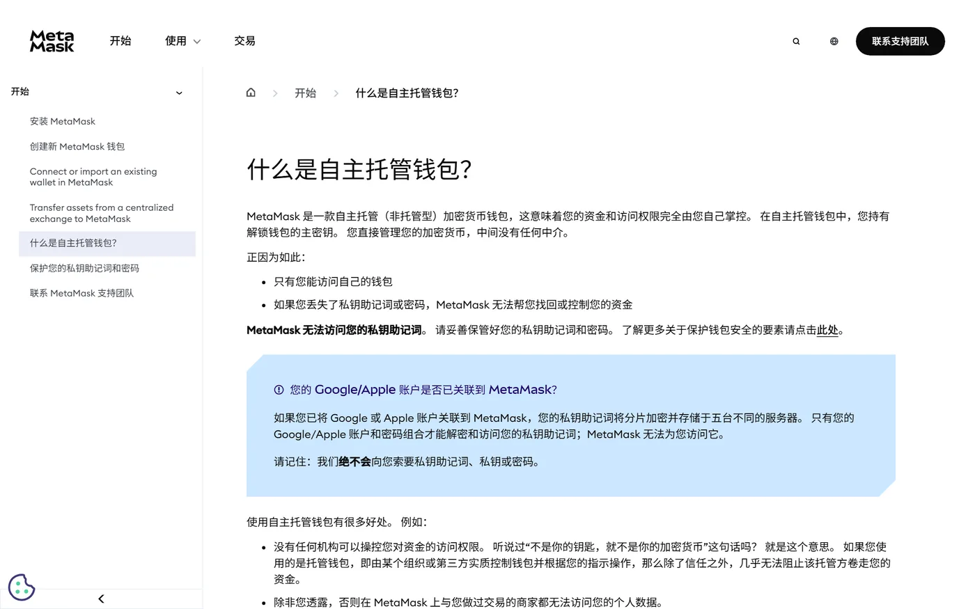Open the 交易 top navigation item
This screenshot has height=609, width=975.
click(244, 41)
